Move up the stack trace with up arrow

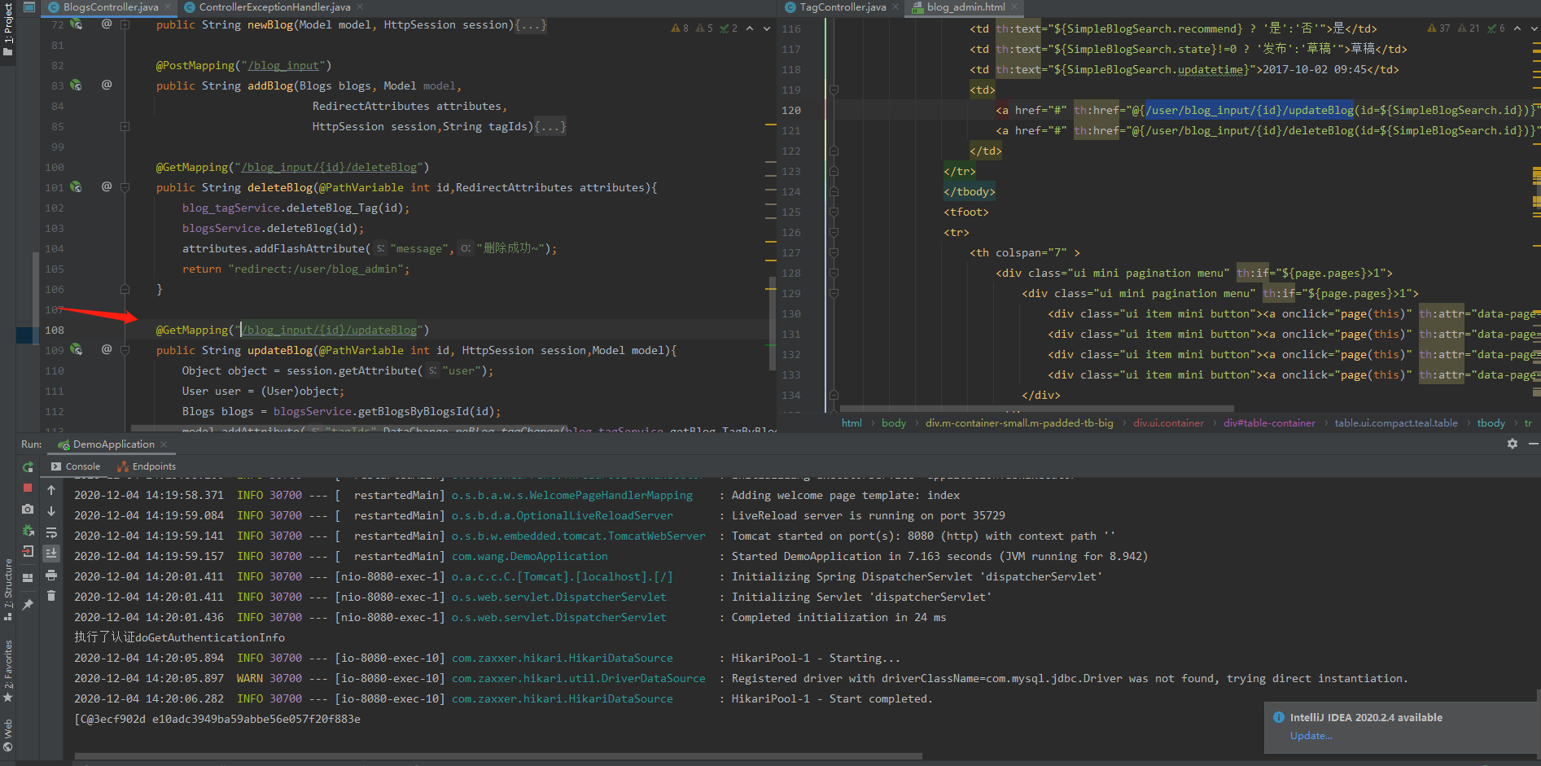point(51,490)
